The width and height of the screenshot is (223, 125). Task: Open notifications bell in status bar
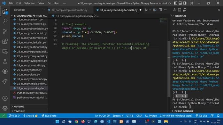pyautogui.click(x=218, y=116)
